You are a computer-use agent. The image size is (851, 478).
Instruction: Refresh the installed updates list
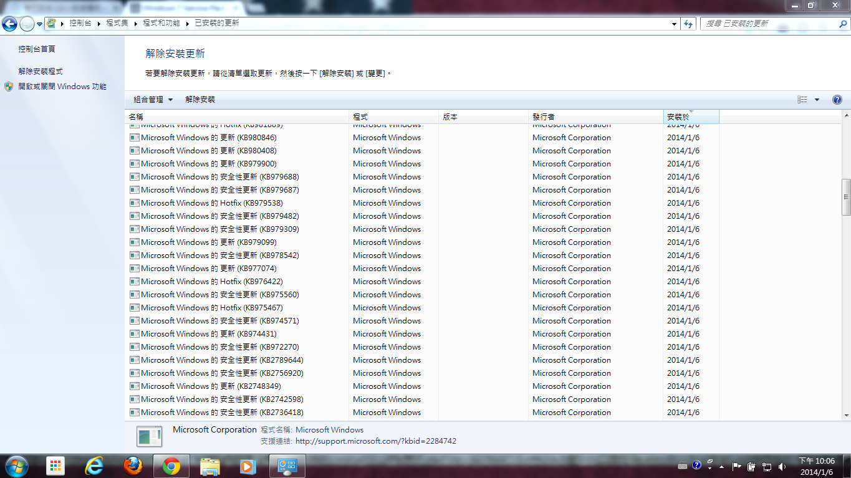(x=688, y=24)
